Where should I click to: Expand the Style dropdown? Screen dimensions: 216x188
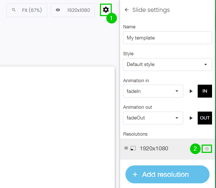167,65
